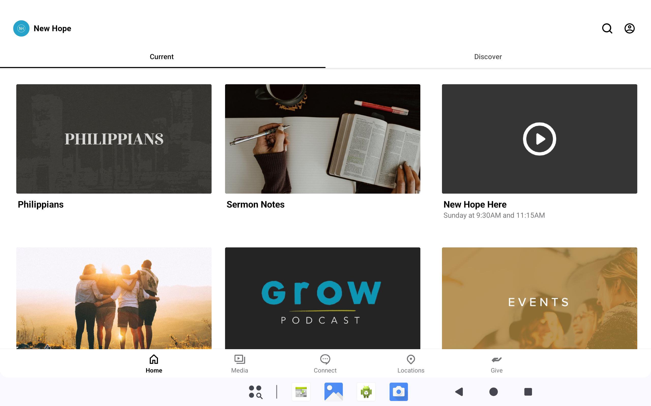Screen dimensions: 651x406
Task: Select the Home icon in the bottom bar
Action: pyautogui.click(x=154, y=364)
